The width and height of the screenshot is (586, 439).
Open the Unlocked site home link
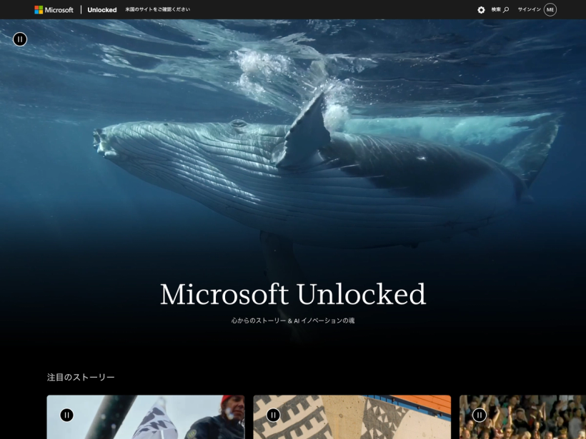[x=102, y=10]
